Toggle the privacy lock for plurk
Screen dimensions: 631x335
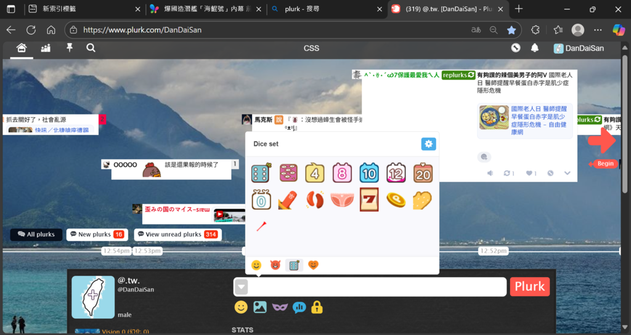[317, 307]
